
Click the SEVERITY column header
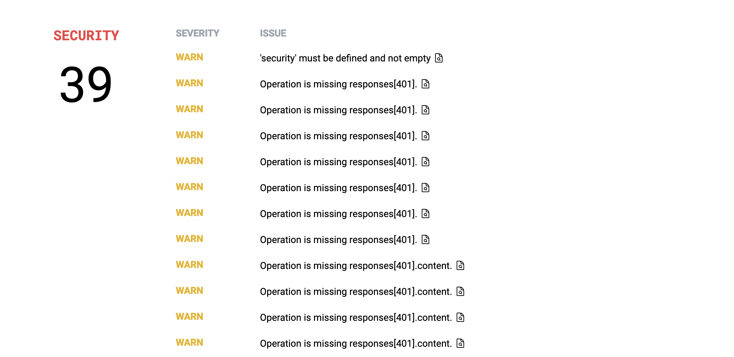click(x=197, y=33)
